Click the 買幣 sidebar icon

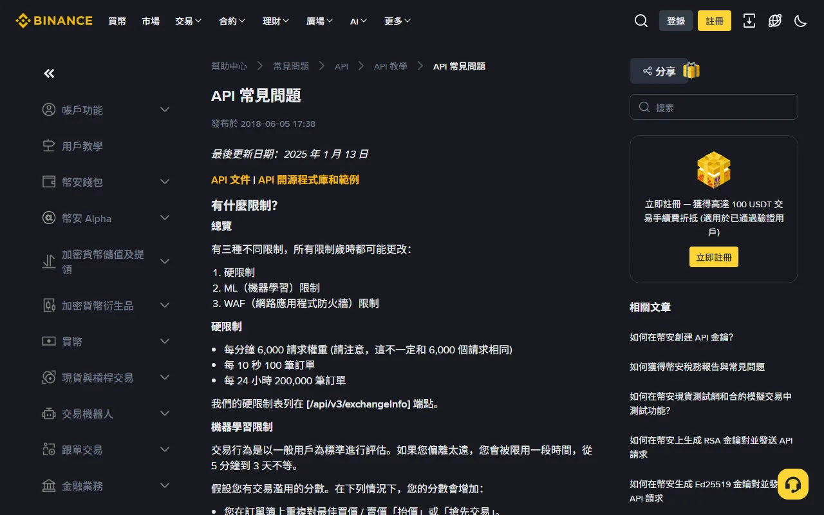pyautogui.click(x=49, y=341)
